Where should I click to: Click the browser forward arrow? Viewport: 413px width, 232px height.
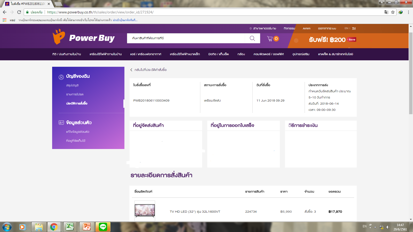pos(12,12)
